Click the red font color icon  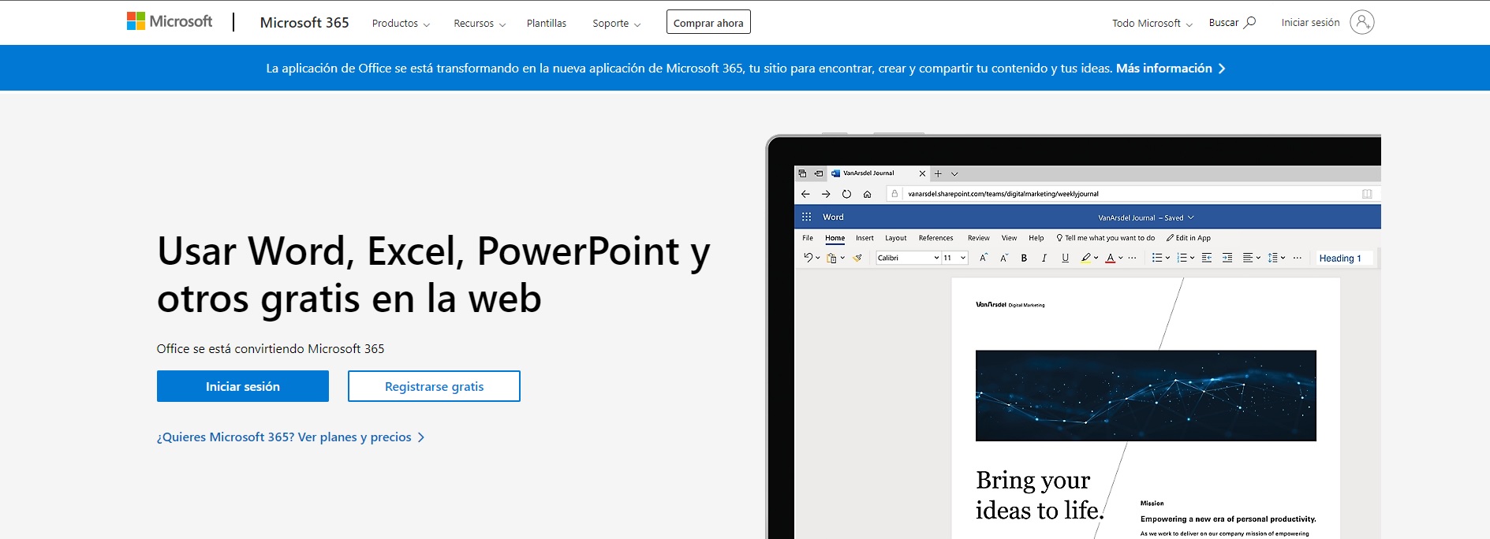(1111, 258)
